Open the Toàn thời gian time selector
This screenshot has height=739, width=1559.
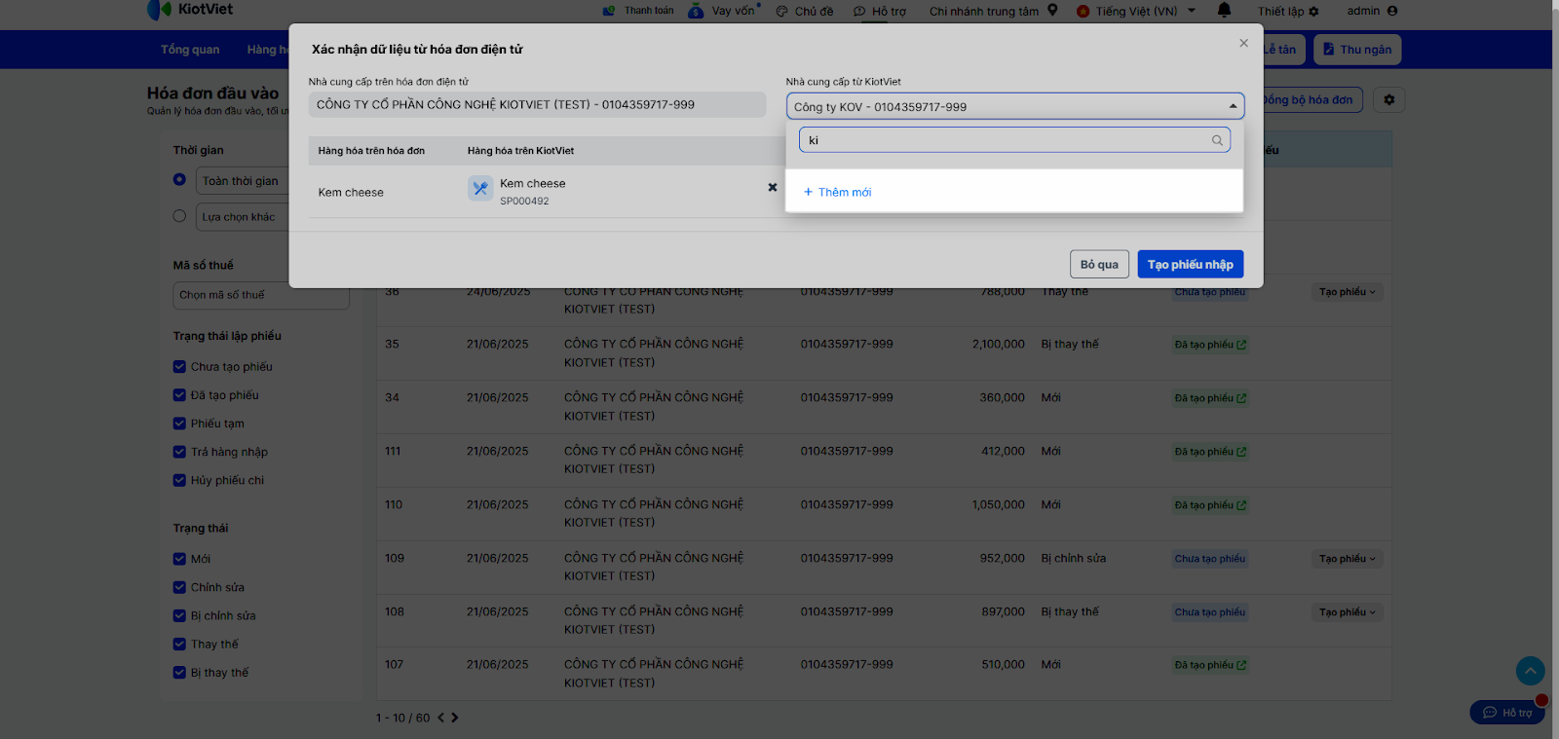coord(243,181)
